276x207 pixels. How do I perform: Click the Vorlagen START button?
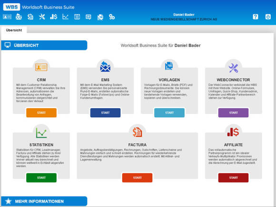(169, 113)
